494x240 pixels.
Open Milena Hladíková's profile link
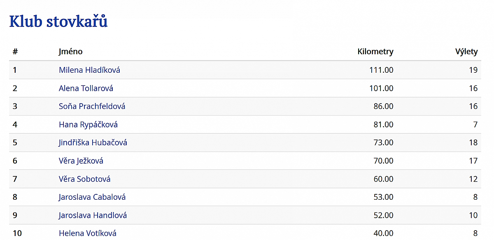(x=89, y=70)
